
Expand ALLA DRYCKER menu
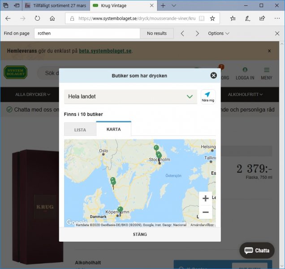click(33, 95)
